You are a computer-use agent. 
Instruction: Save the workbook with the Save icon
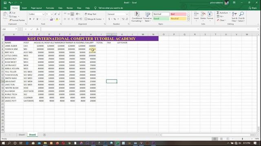coord(5,3)
